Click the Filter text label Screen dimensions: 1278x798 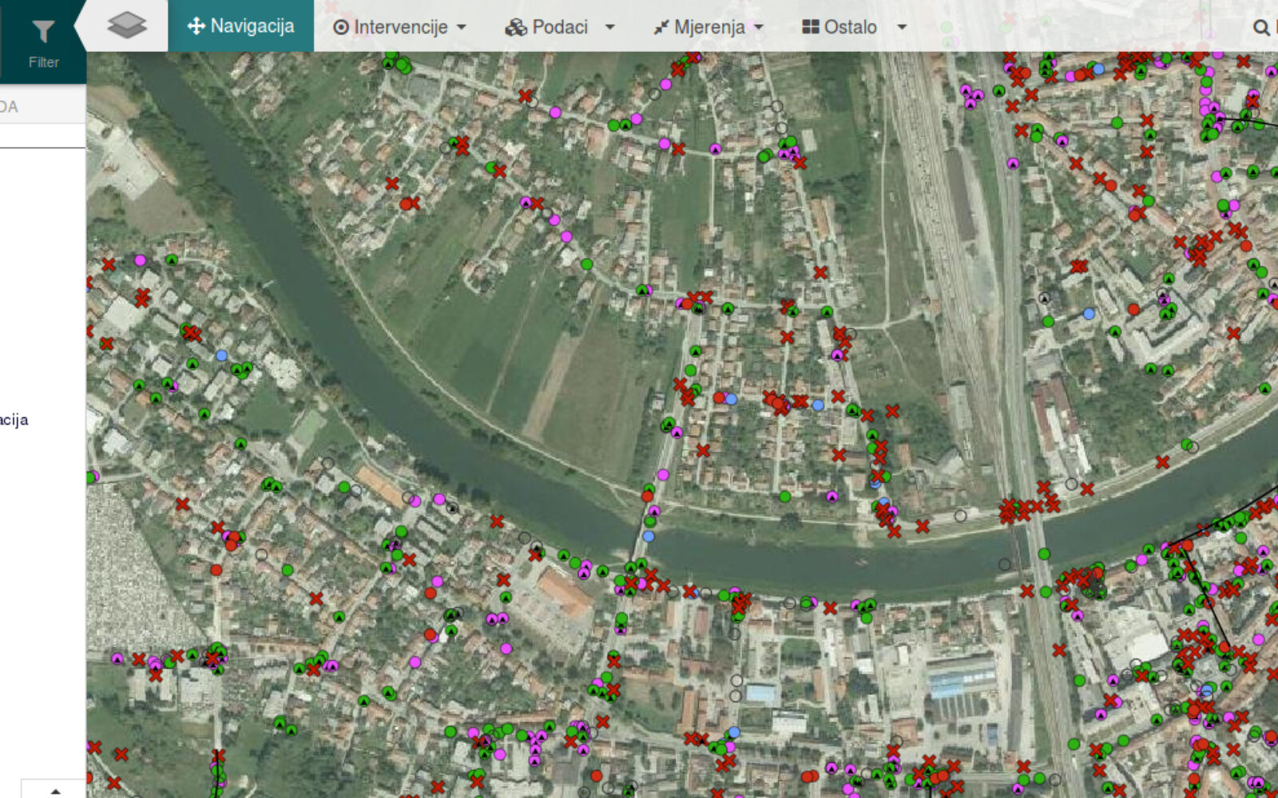[x=43, y=62]
